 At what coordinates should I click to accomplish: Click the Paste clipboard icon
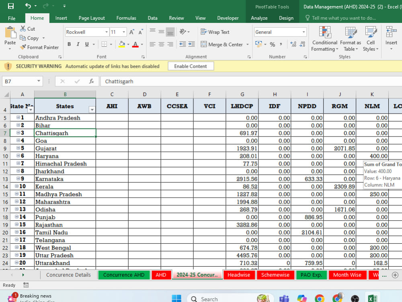coord(10,33)
